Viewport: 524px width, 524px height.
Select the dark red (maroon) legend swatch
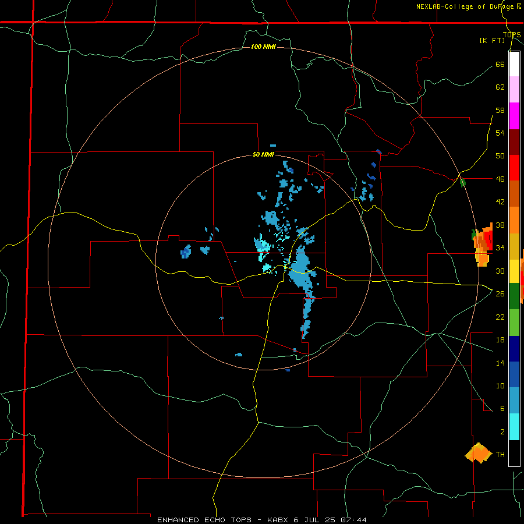click(x=514, y=142)
